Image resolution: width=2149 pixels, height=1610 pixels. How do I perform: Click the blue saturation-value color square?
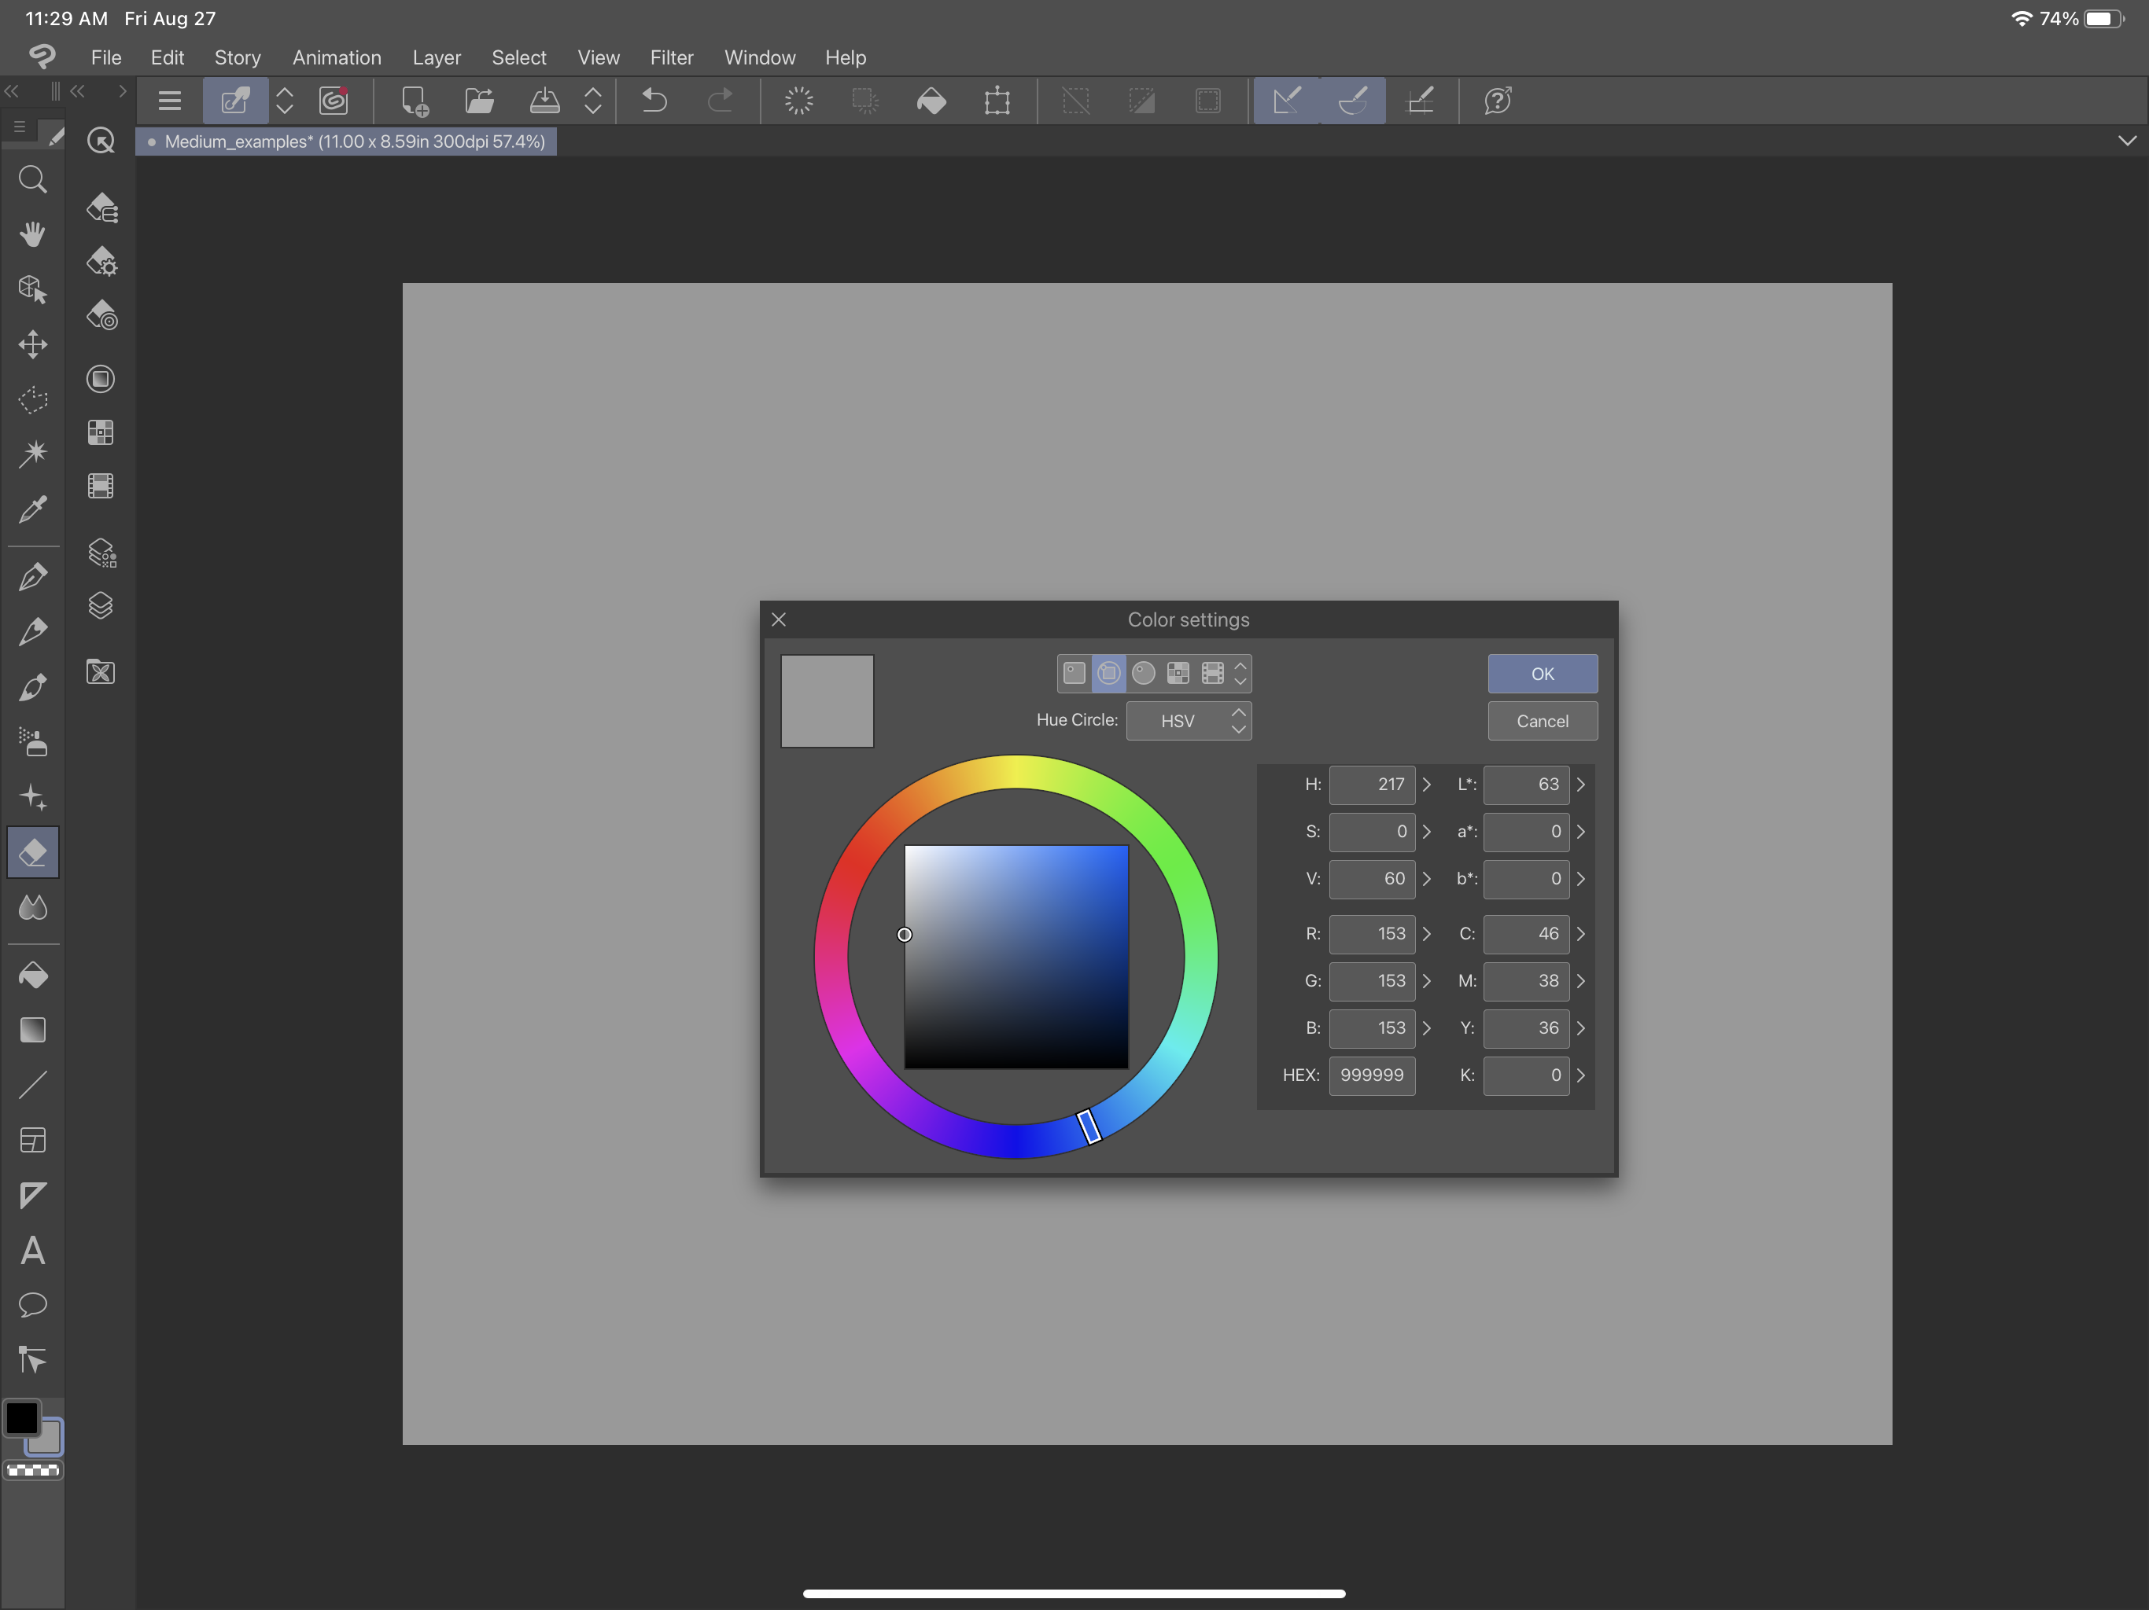pos(1016,957)
